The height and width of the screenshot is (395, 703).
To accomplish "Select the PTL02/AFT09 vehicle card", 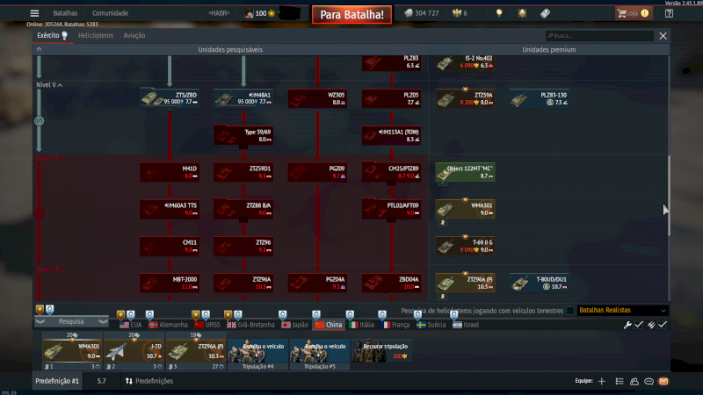I will (x=391, y=209).
